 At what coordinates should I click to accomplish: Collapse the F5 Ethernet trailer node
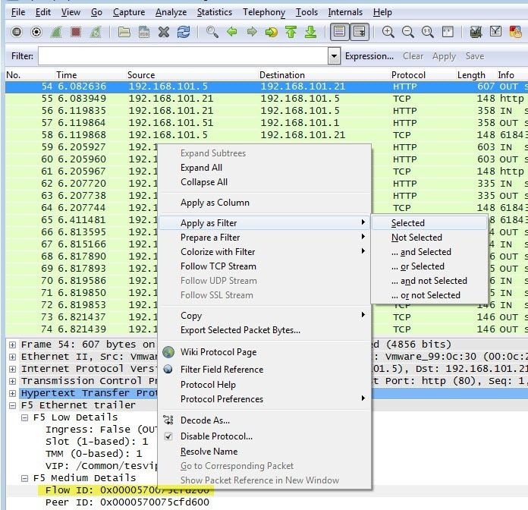click(12, 405)
